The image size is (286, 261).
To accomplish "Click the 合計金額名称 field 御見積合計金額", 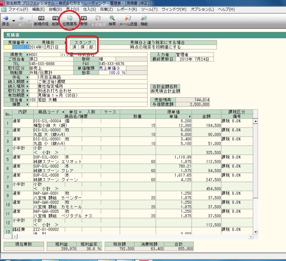I will pos(165,91).
